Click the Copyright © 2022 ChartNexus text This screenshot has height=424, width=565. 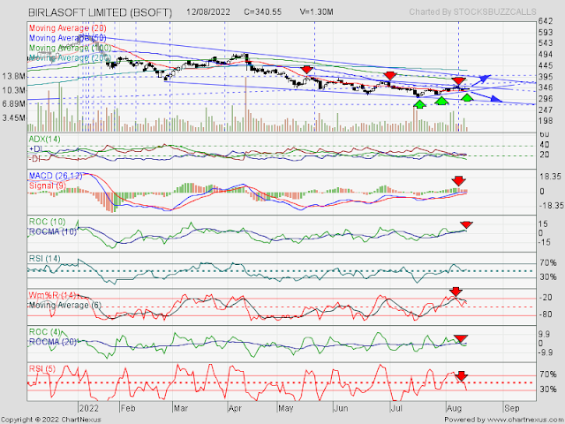(51, 420)
